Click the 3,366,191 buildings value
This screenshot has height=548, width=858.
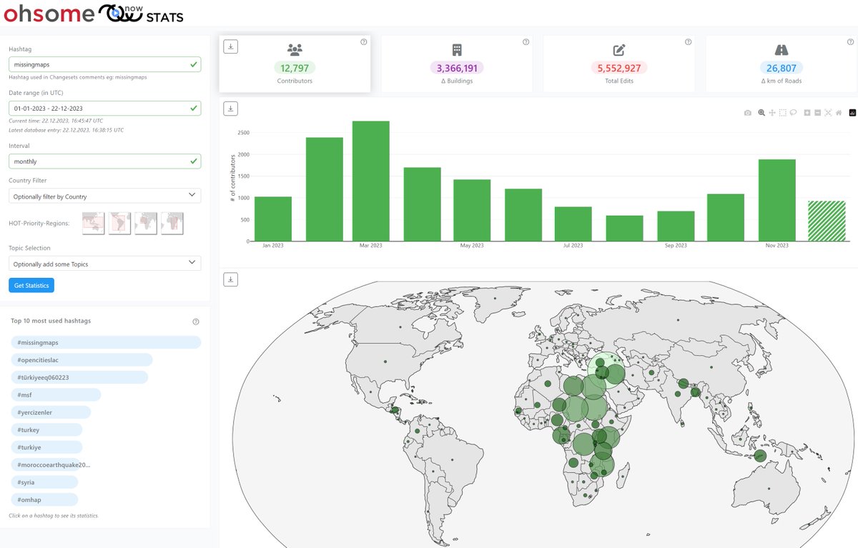click(457, 68)
